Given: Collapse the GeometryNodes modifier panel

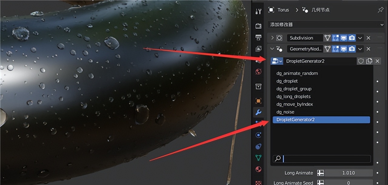Looking at the screenshot, I should [272, 49].
